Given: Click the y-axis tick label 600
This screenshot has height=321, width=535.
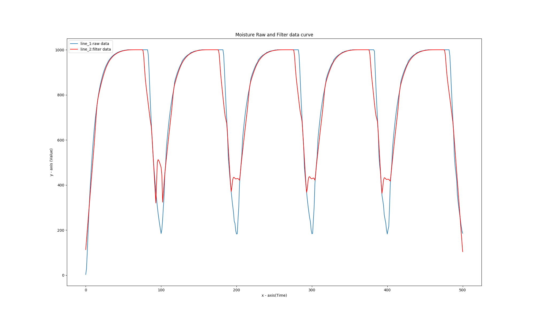Looking at the screenshot, I should (x=61, y=140).
